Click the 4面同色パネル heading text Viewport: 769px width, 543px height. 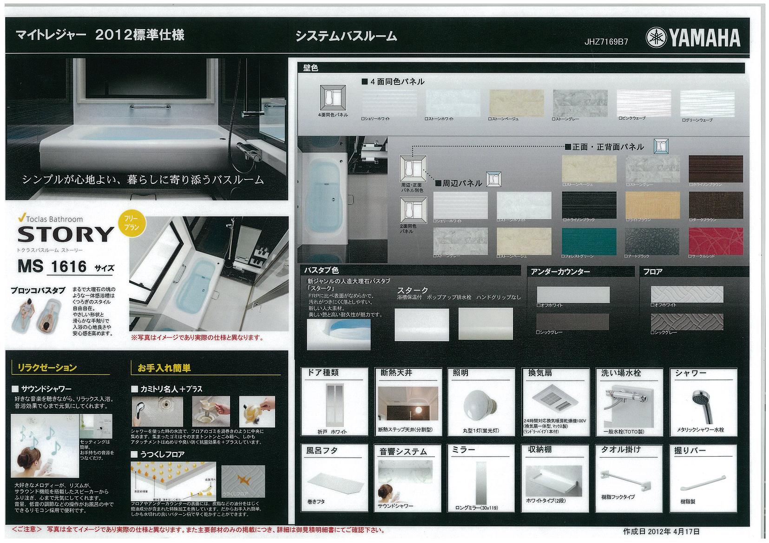click(397, 82)
